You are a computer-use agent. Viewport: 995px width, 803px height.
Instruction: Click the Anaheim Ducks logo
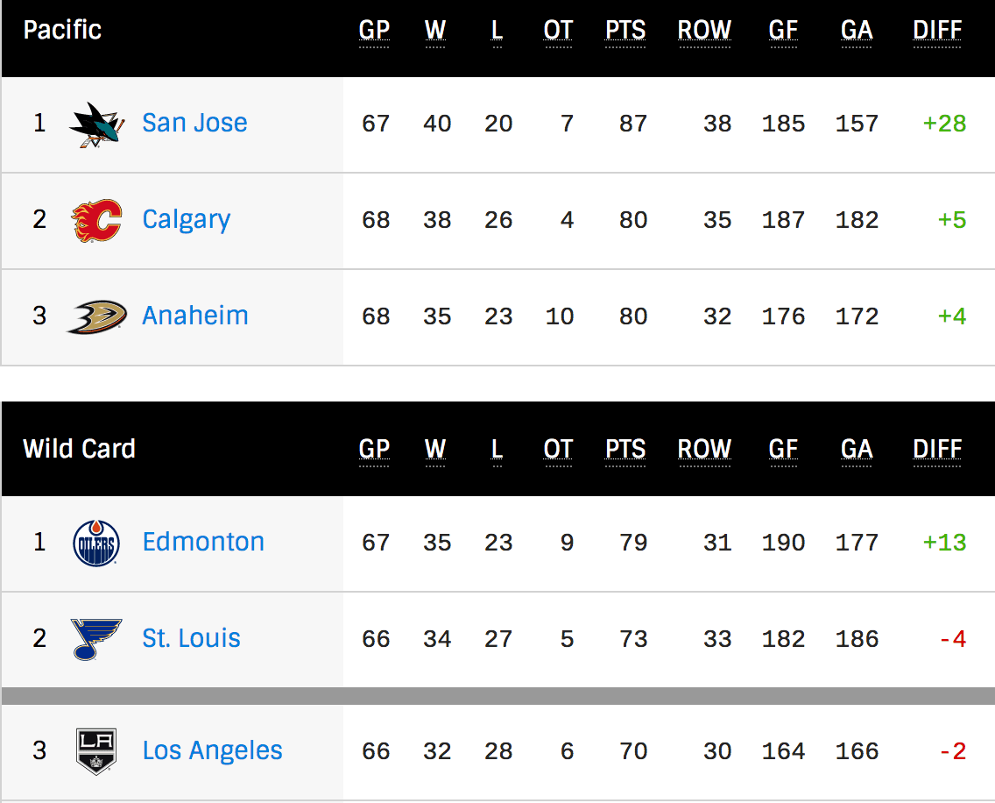click(x=96, y=316)
